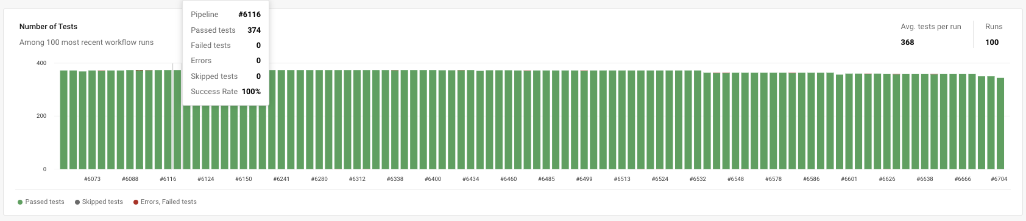Click the gray Skipped tests legend dot

click(x=77, y=202)
